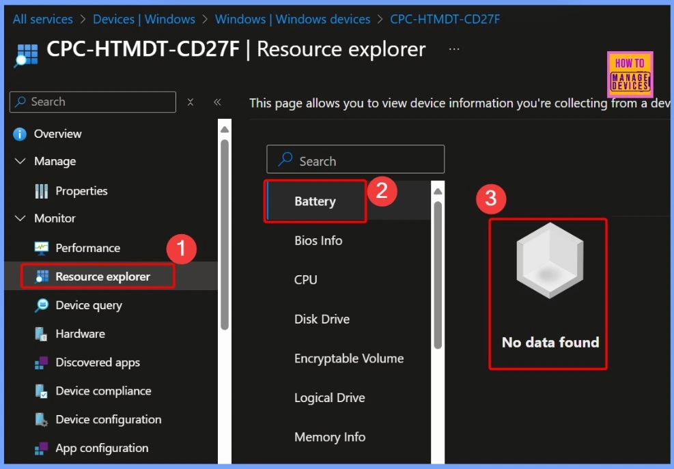The image size is (674, 469).
Task: Open Device compliance
Action: click(x=103, y=391)
